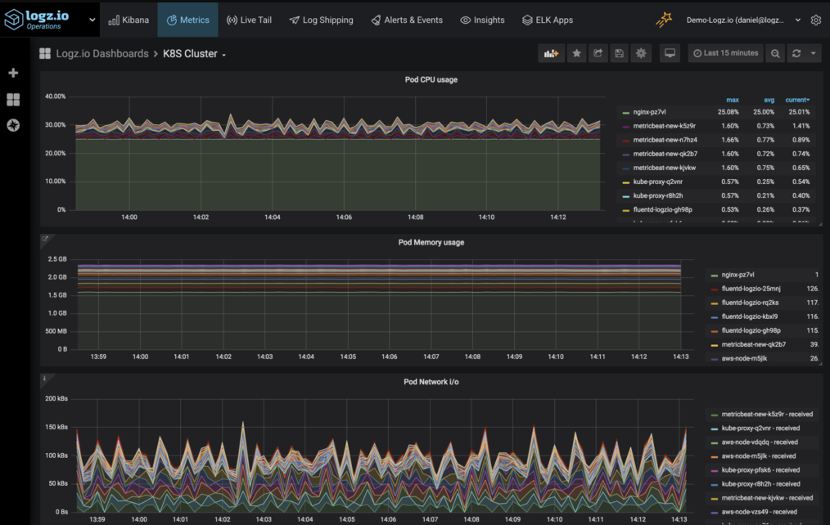This screenshot has height=525, width=830.
Task: Click the fluentd-logzio-kbxl9 legend color swatch
Action: pyautogui.click(x=714, y=317)
